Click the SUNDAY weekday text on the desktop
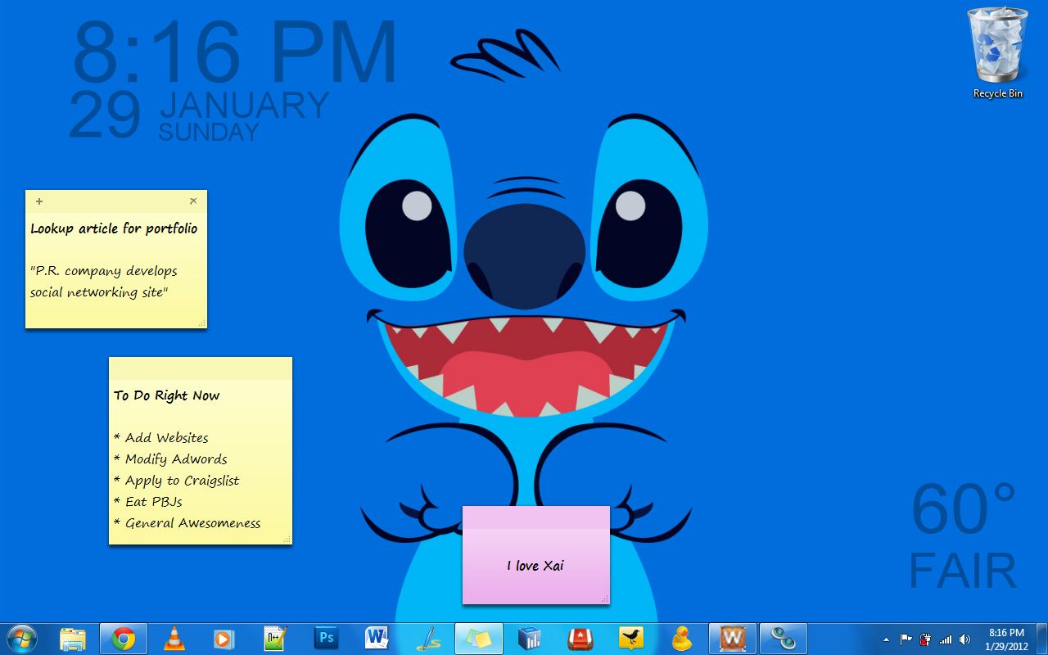 click(x=209, y=132)
